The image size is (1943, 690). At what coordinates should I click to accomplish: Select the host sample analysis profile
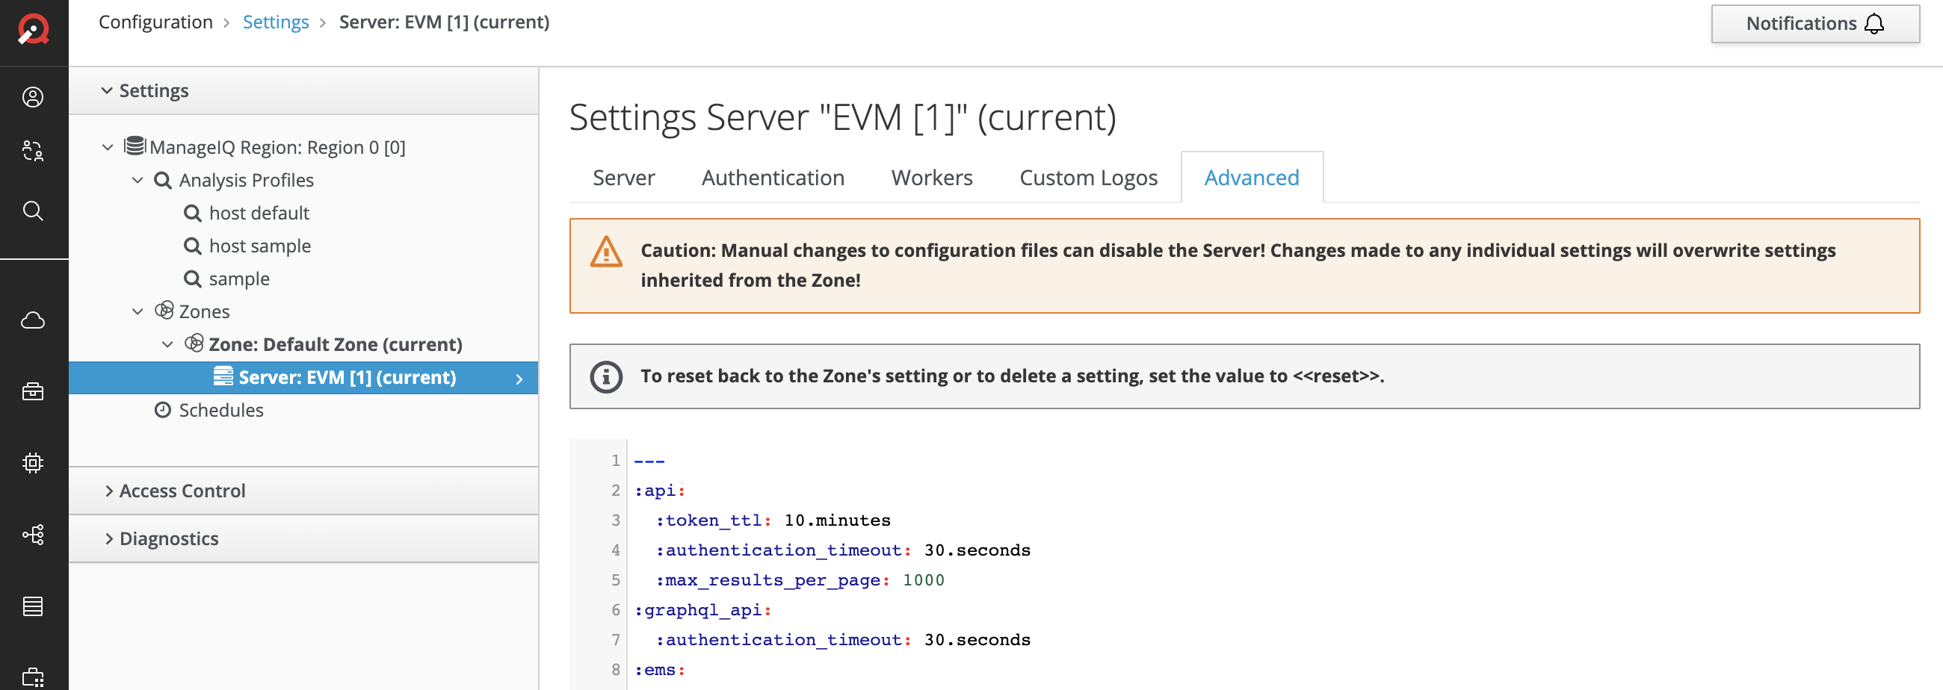coord(259,246)
